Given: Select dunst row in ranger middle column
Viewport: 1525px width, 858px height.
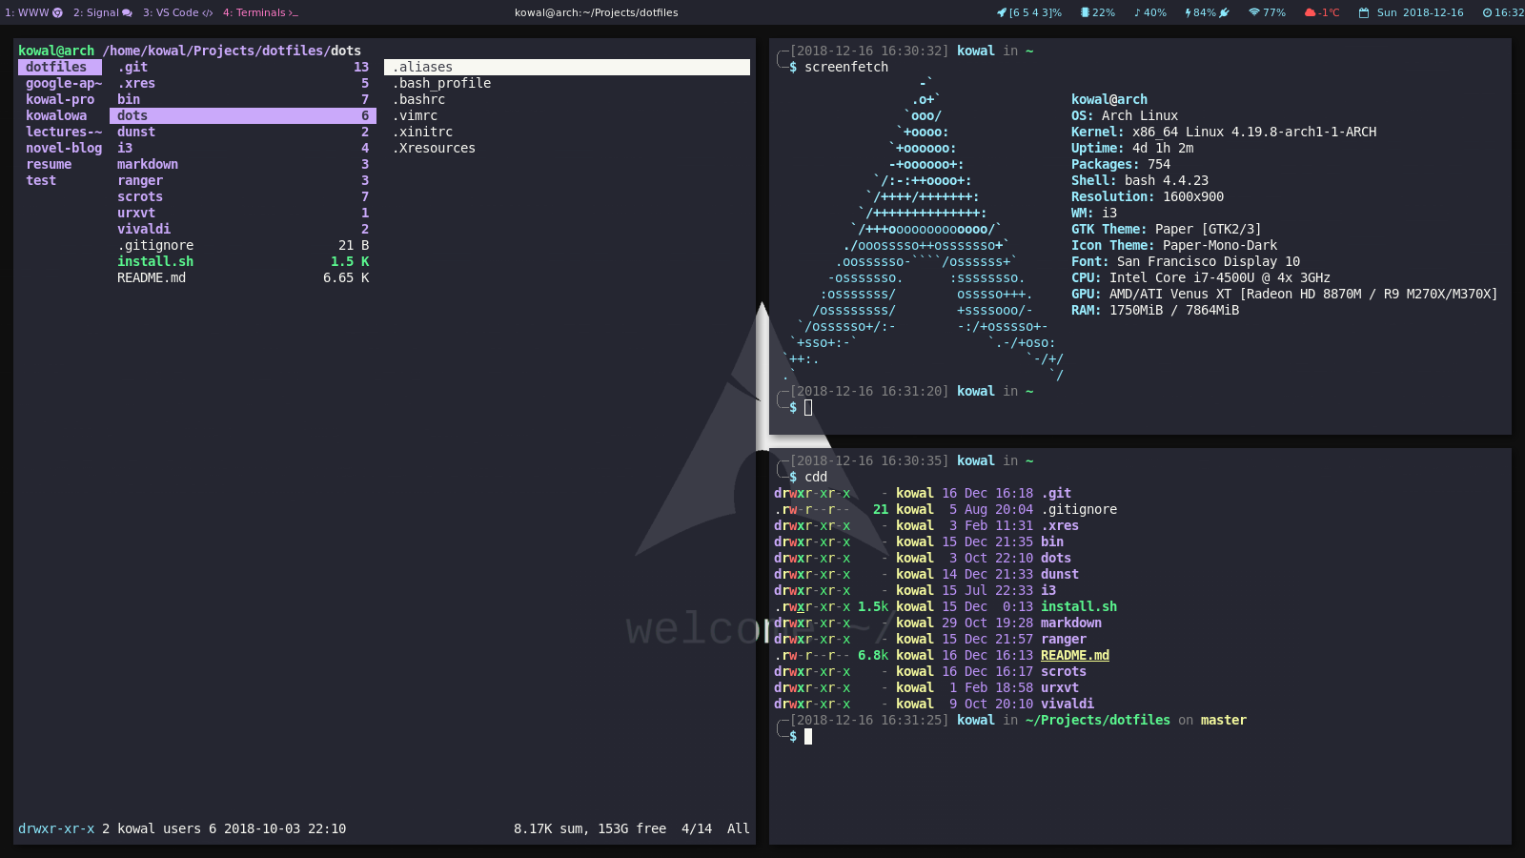Looking at the screenshot, I should click(x=243, y=132).
